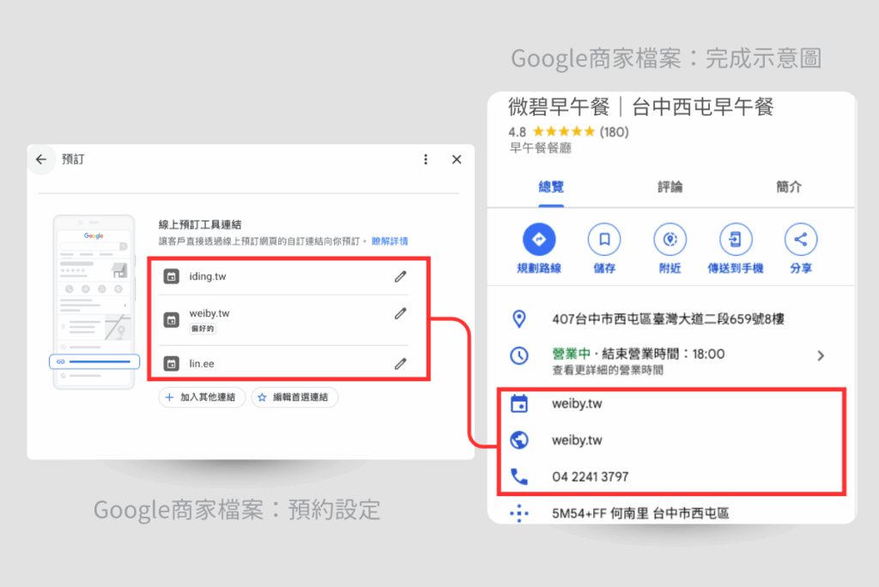
Task: Click the 加入其他連結 button
Action: (202, 397)
